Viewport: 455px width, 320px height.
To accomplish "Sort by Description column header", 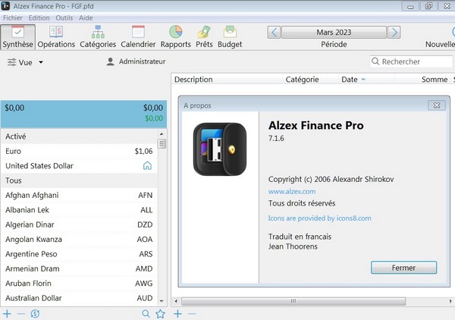I will click(227, 80).
